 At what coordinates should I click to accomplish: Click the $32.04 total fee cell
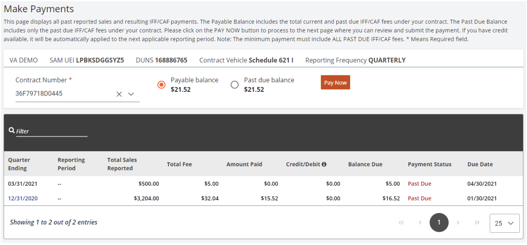click(x=210, y=198)
